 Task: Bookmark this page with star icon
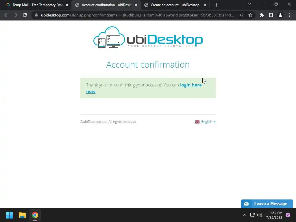(x=250, y=15)
